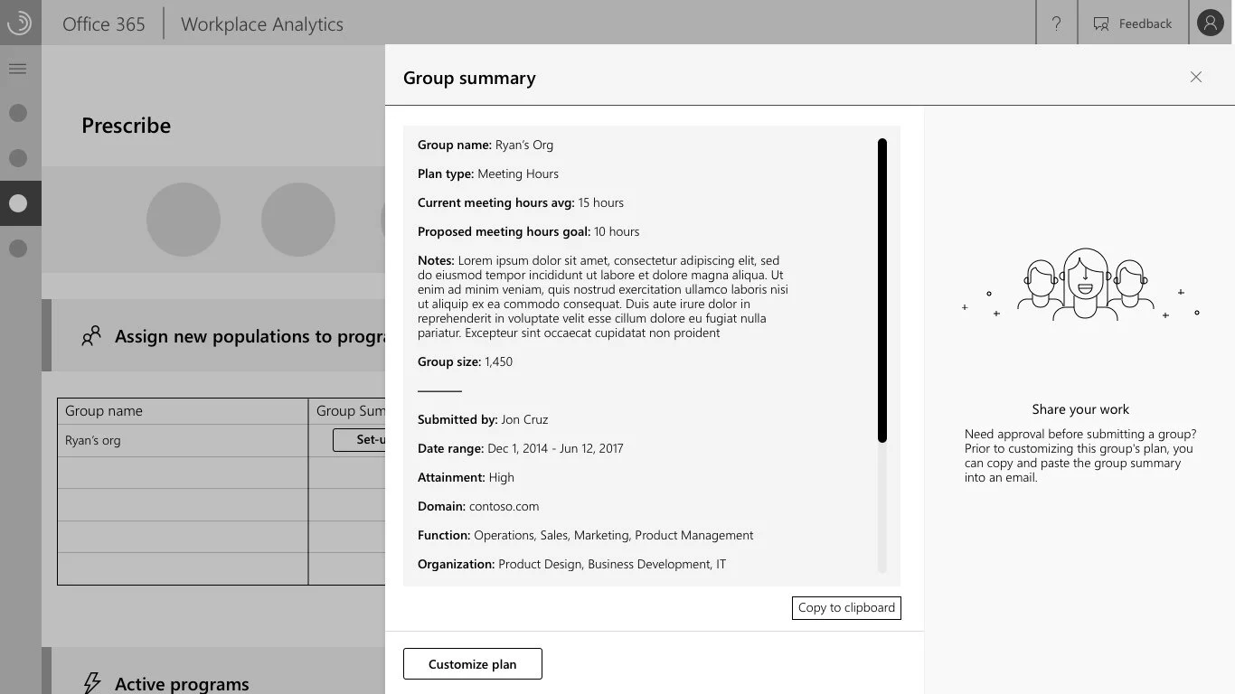The image size is (1235, 694).
Task: Select the bottom sidebar step circle
Action: tap(19, 248)
